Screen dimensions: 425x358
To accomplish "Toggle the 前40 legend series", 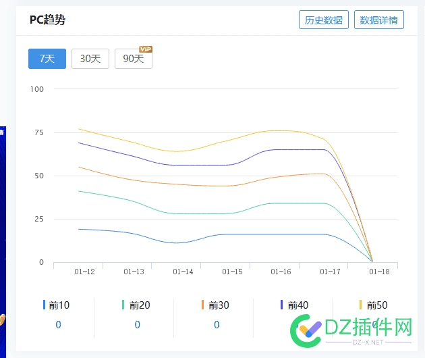I will (295, 305).
